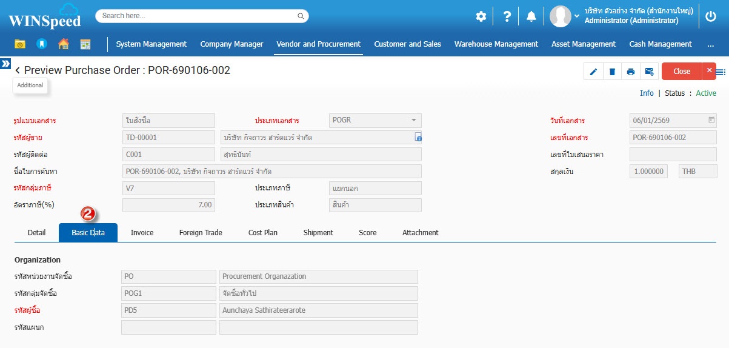Expand the left sidebar panel arrows
This screenshot has height=348, width=729.
(x=5, y=64)
